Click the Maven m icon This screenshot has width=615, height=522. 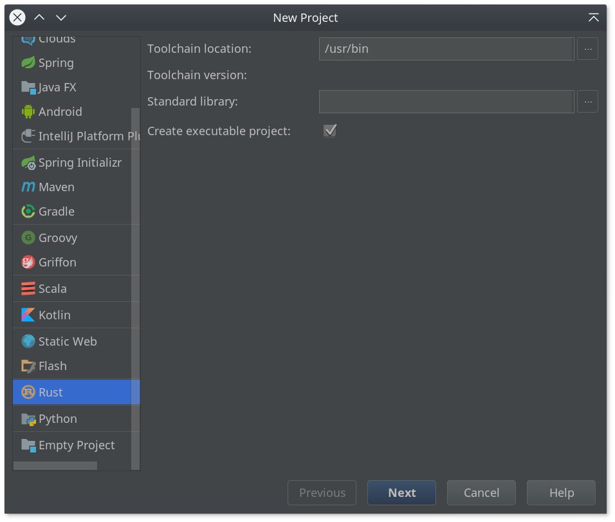click(x=28, y=187)
